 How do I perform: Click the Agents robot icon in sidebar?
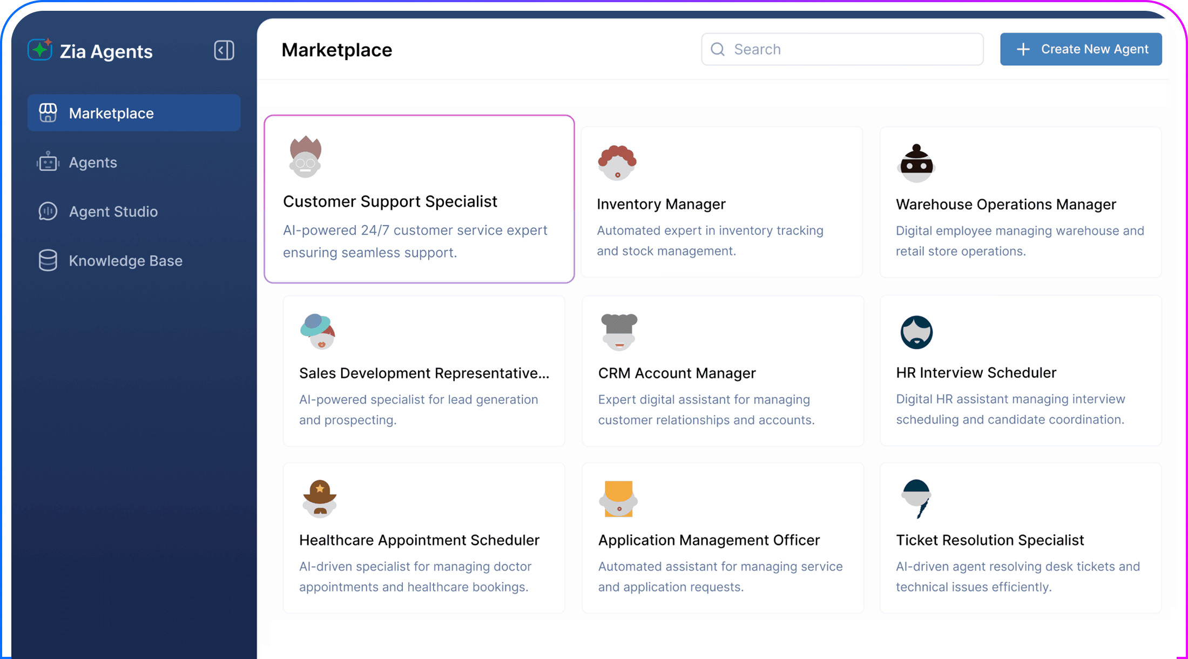click(x=48, y=162)
